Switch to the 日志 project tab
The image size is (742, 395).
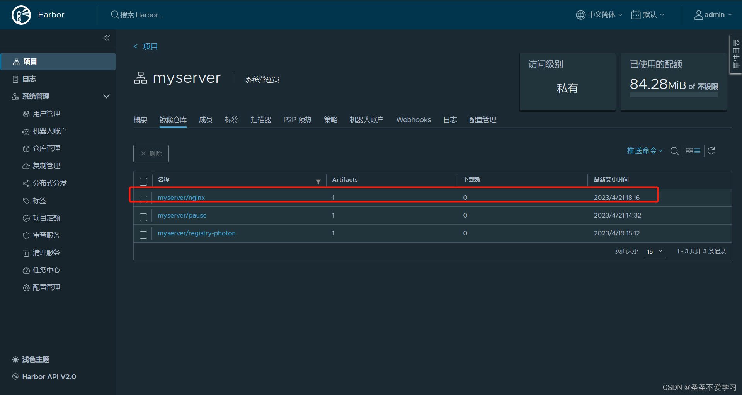click(450, 120)
